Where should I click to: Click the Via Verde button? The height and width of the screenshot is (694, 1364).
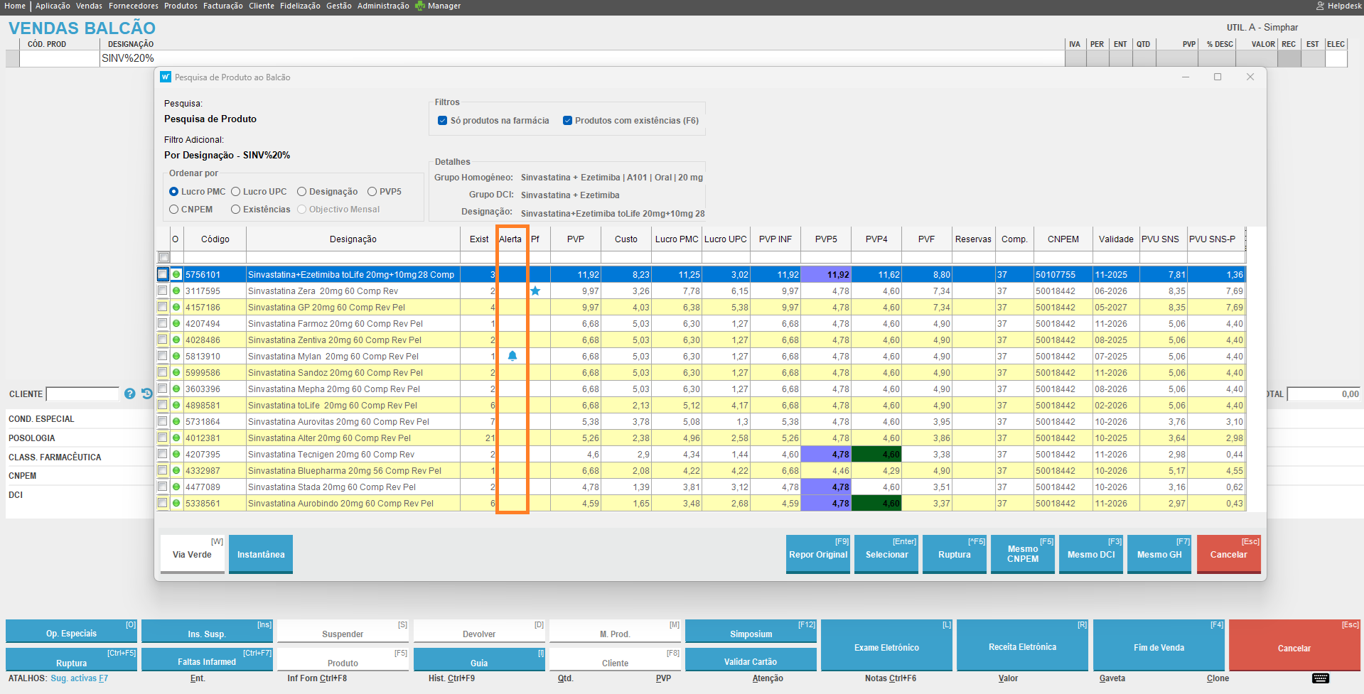[192, 554]
